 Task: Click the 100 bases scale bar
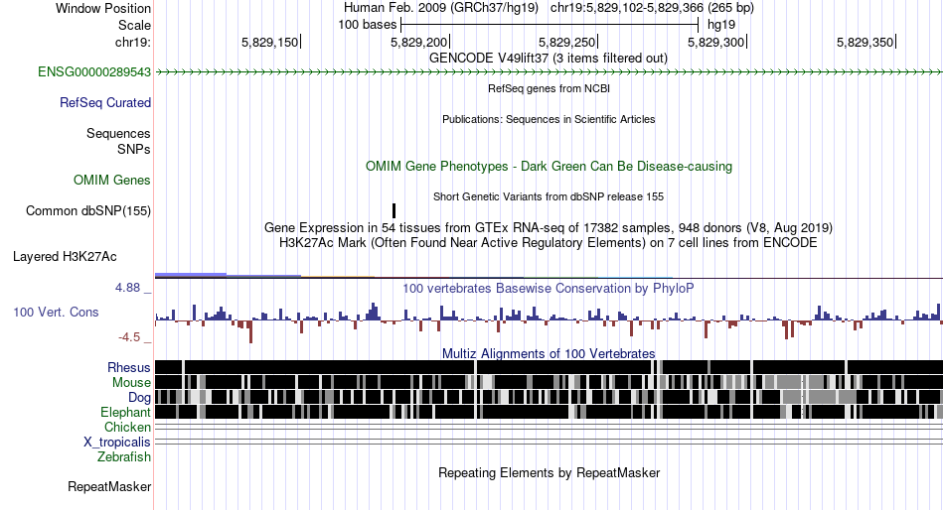click(550, 25)
